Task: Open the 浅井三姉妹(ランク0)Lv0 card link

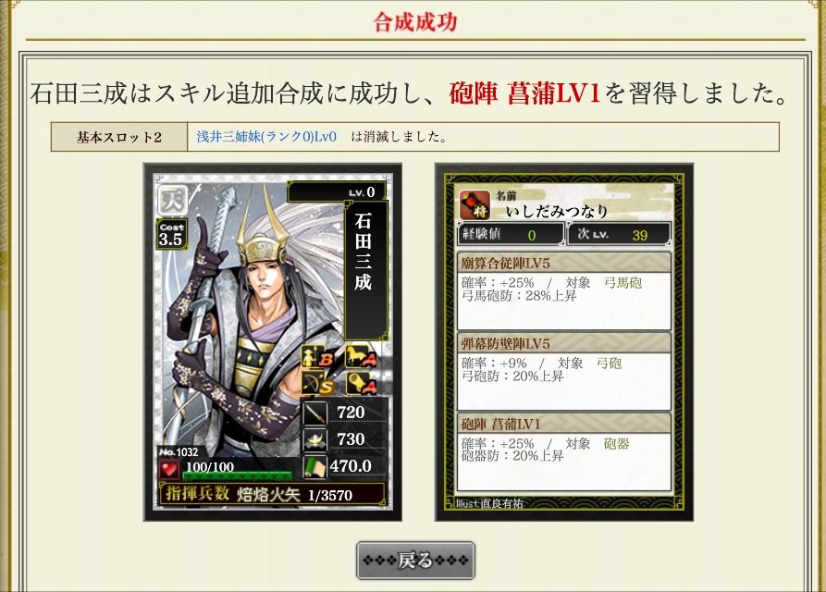Action: [266, 137]
